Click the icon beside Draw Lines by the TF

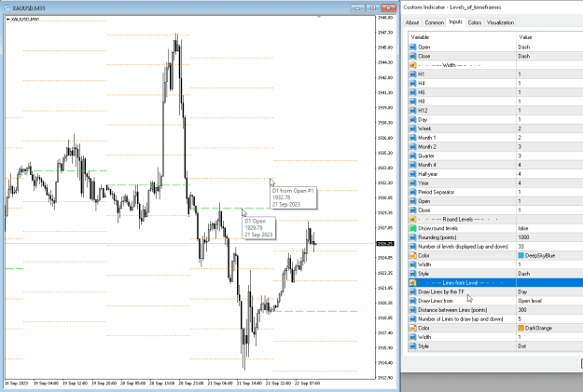pos(412,291)
